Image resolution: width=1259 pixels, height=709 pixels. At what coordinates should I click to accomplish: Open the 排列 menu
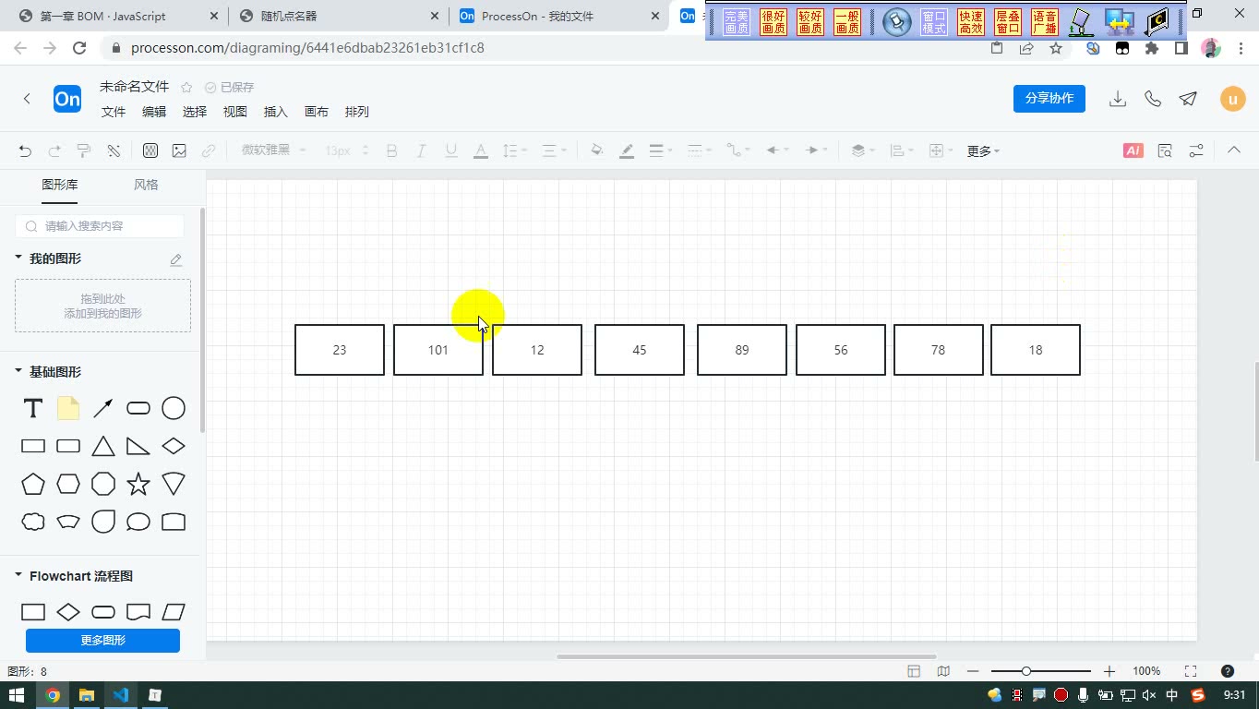click(356, 112)
